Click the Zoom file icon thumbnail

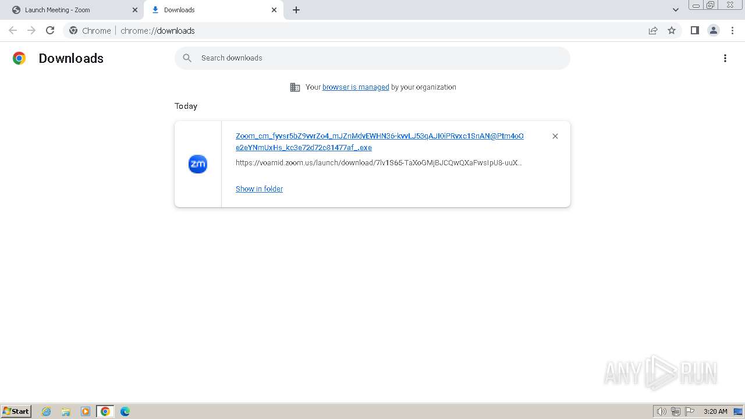pos(198,164)
